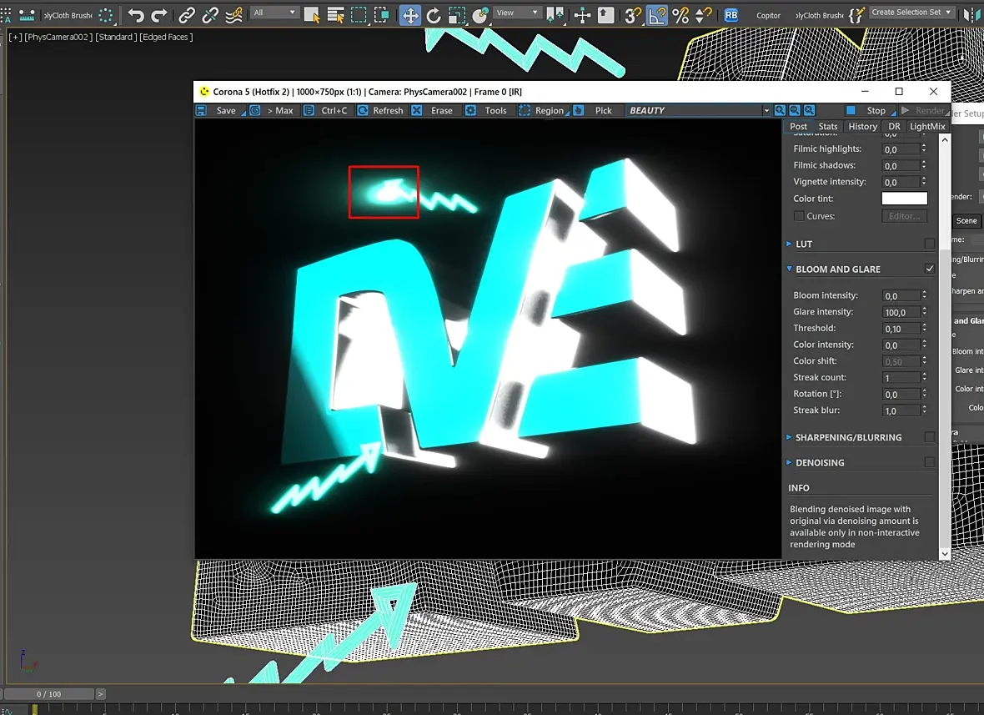Viewport: 984px width, 715px height.
Task: Toggle the Angle Snap tool
Action: [x=657, y=15]
